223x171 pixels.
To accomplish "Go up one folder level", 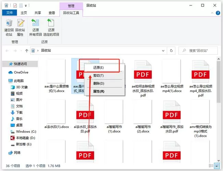I will point(27,51).
